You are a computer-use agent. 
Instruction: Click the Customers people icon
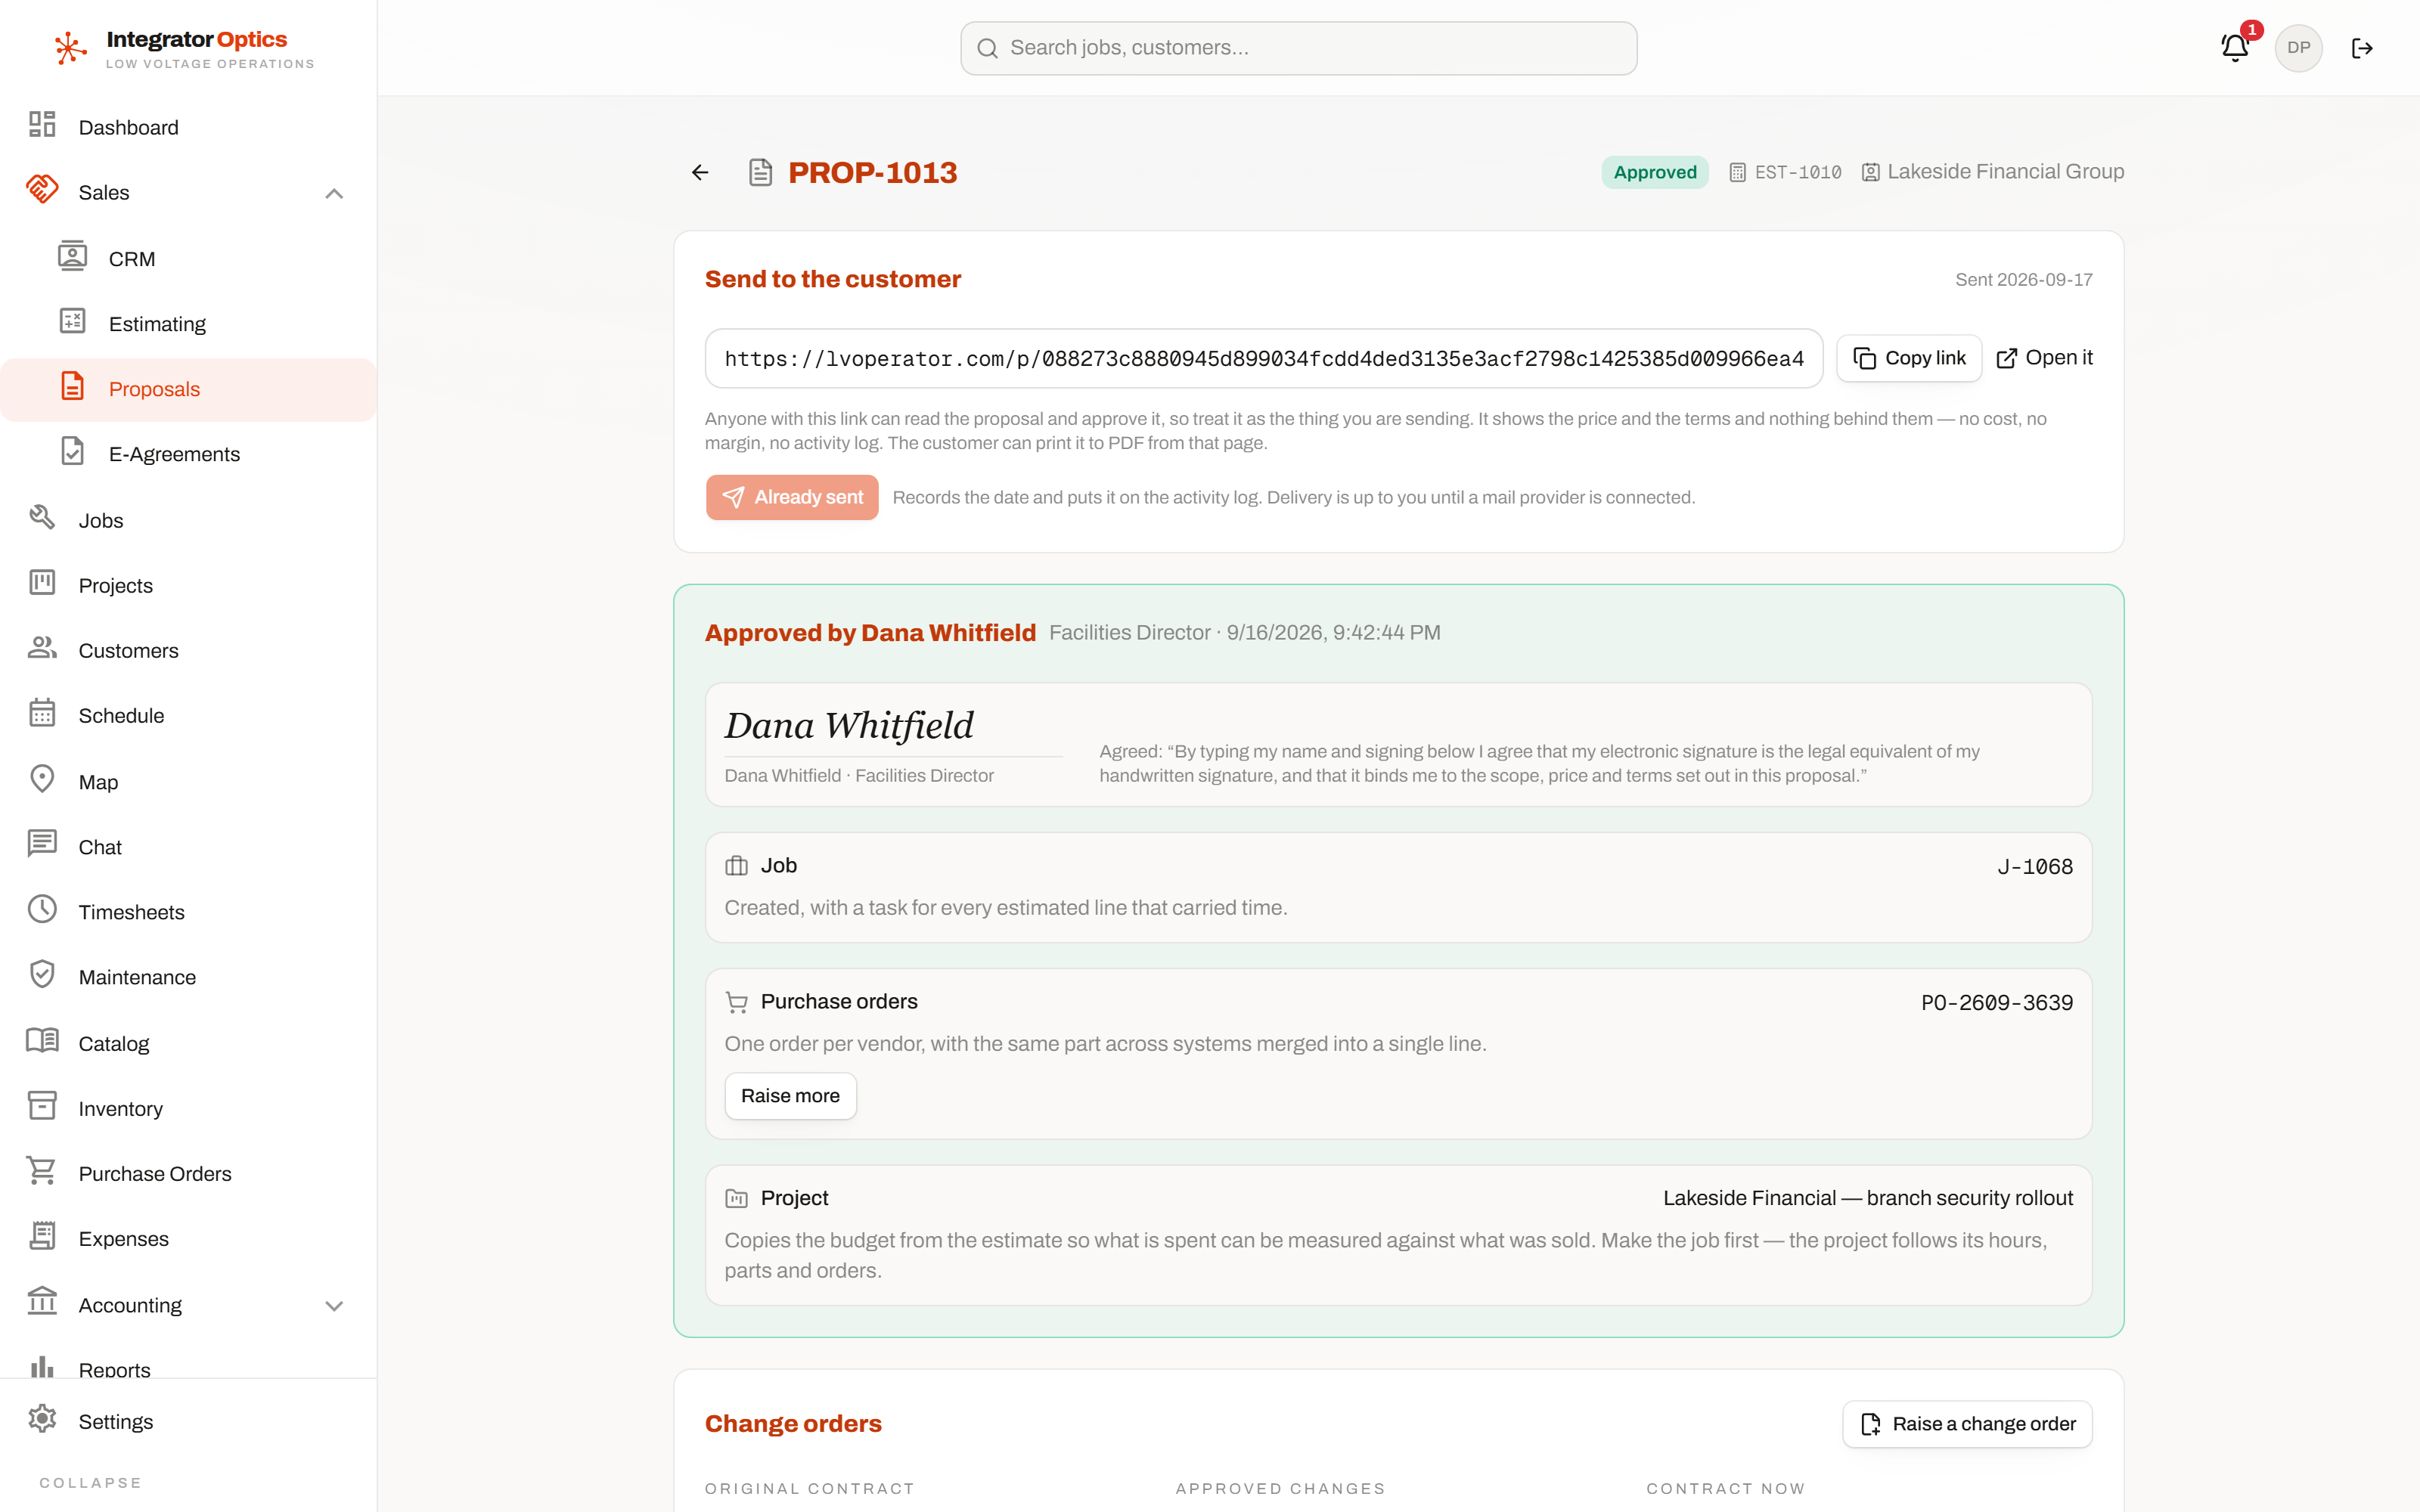42,647
